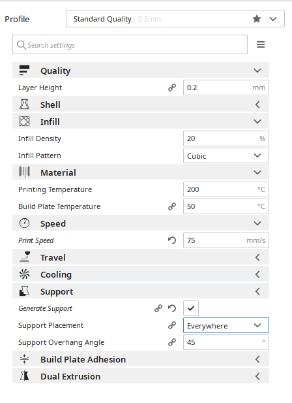This screenshot has width=292, height=403.
Task: Click the Material category icon
Action: (24, 172)
